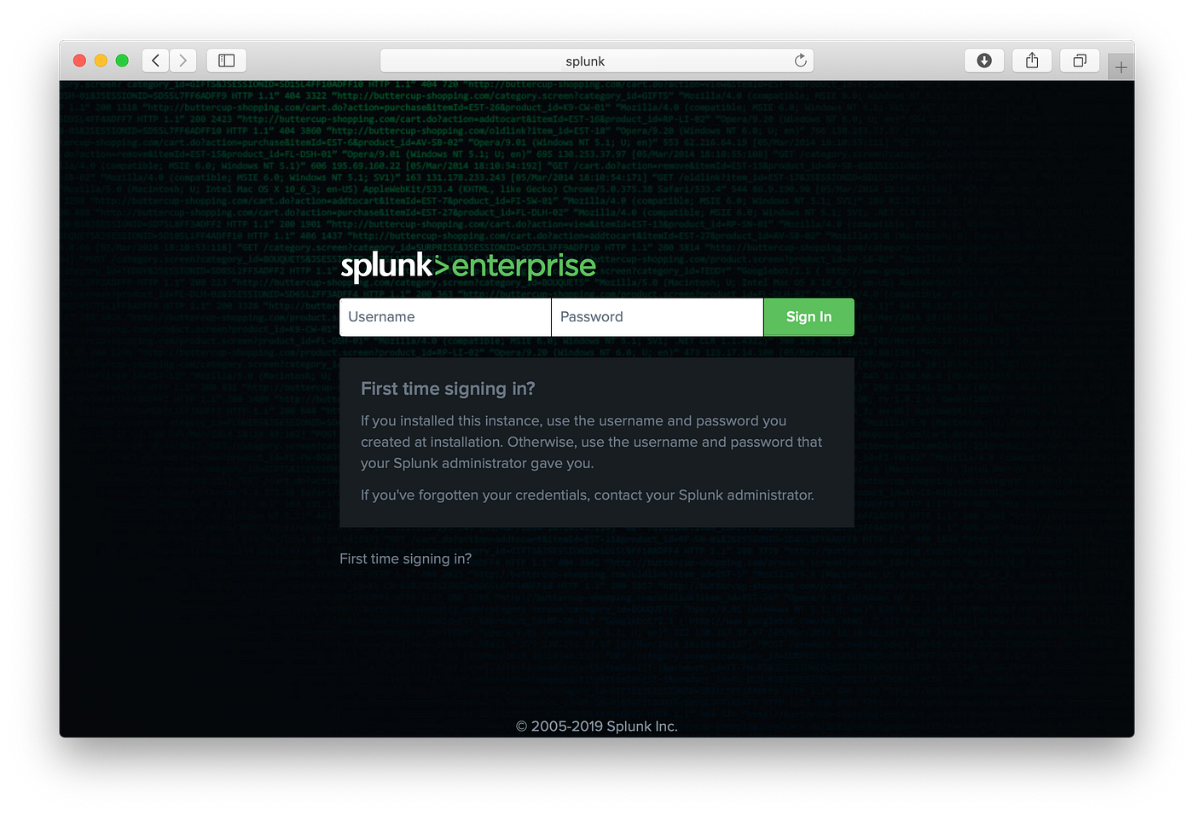1194x816 pixels.
Task: Focus the Username input field
Action: [444, 316]
